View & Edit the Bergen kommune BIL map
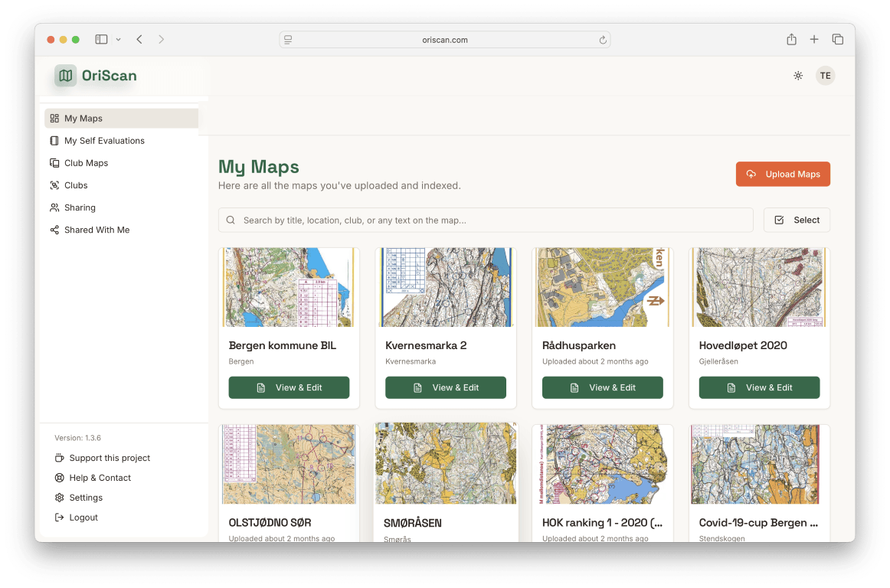 pos(289,387)
